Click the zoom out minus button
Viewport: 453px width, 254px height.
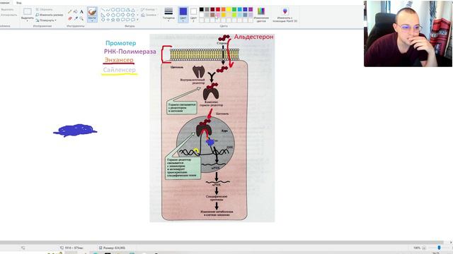pyautogui.click(x=424, y=248)
